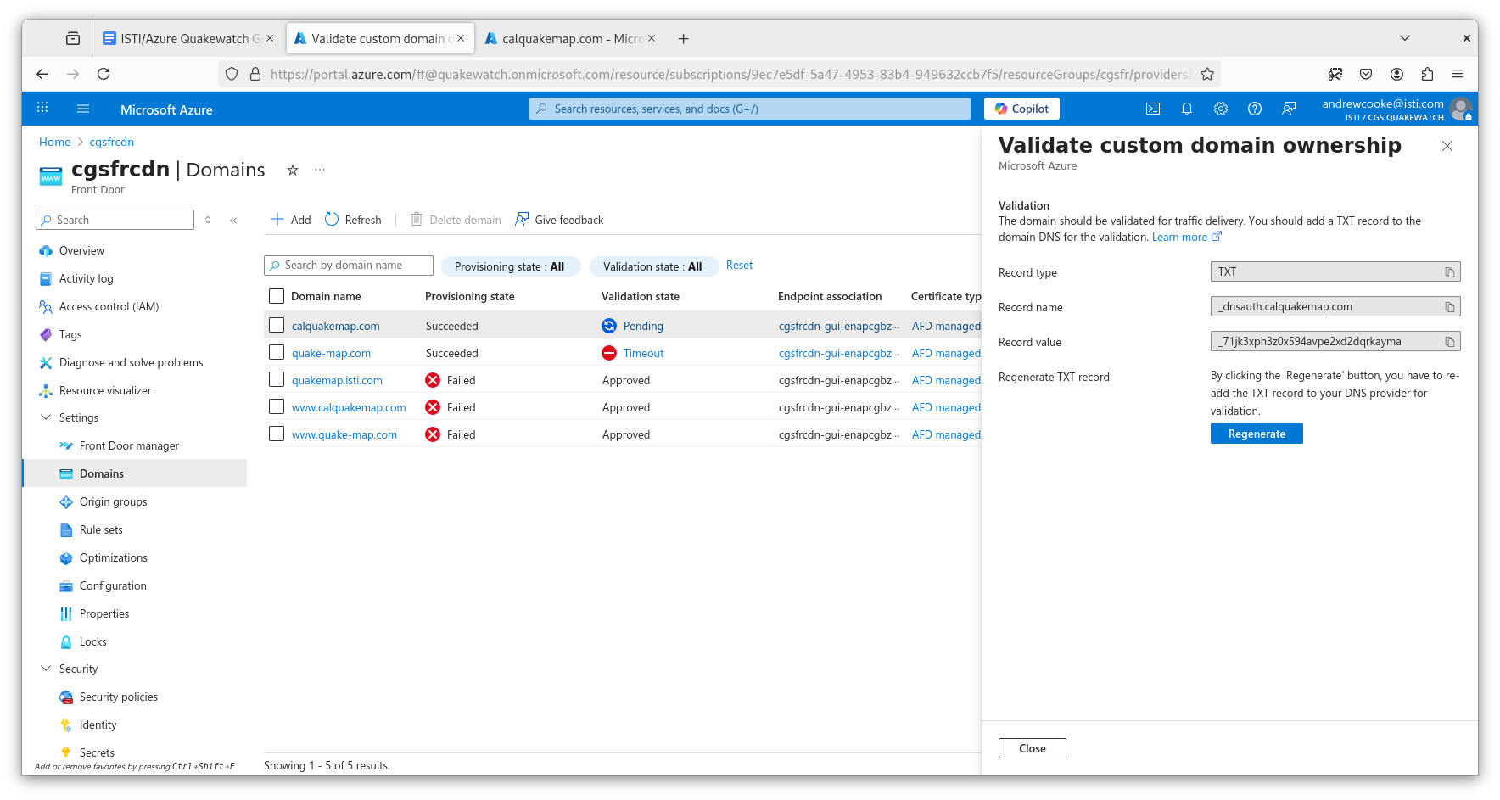Open the Azure portal hamburger menu
1500x800 pixels.
tap(83, 109)
